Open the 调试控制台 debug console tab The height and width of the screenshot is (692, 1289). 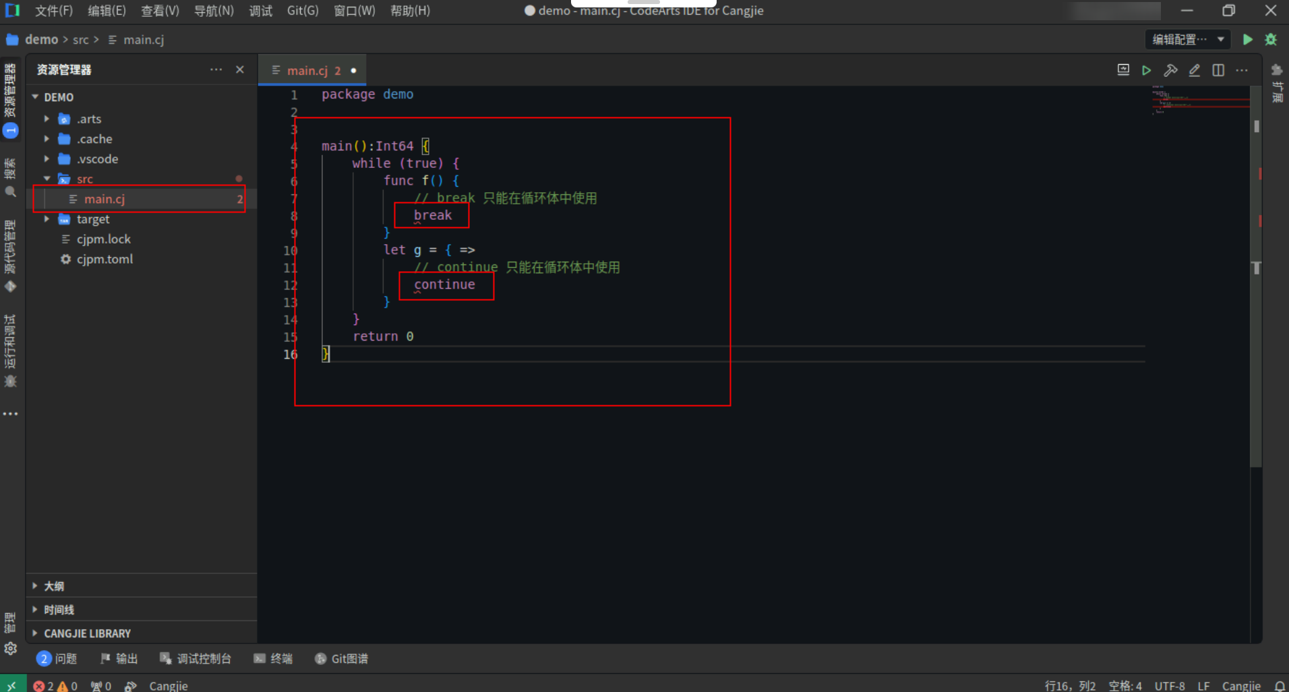pos(196,658)
